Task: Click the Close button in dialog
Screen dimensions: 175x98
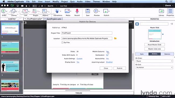Action: [106, 68]
